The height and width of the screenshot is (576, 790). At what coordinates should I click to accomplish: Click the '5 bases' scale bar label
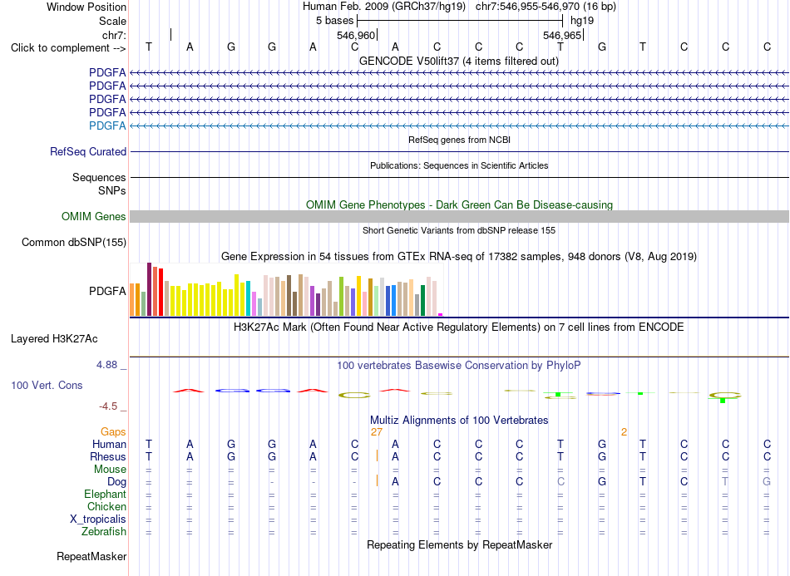click(x=334, y=21)
